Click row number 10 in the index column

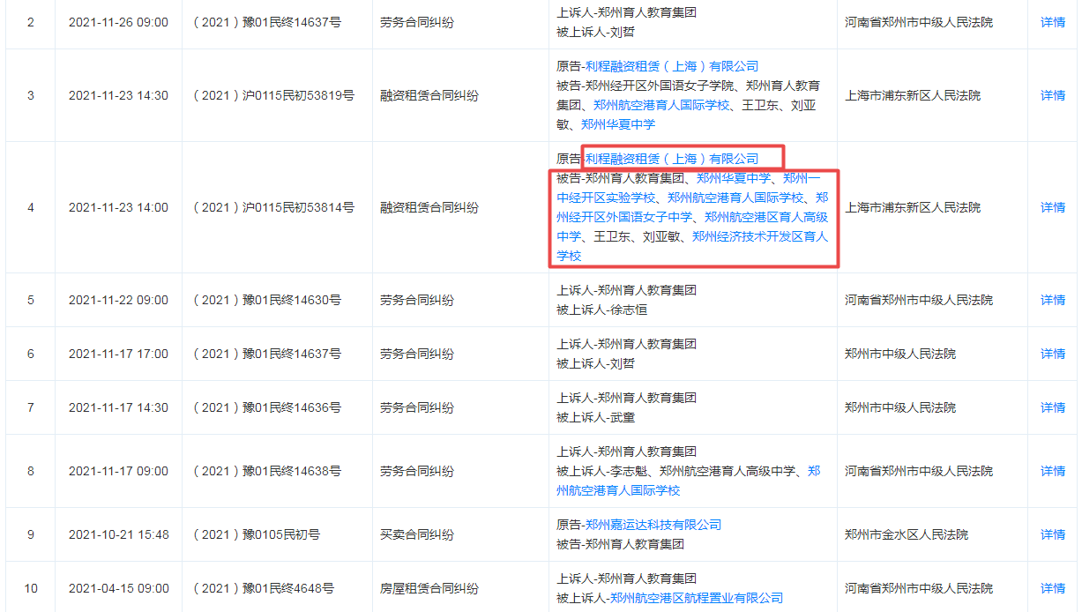[x=31, y=588]
